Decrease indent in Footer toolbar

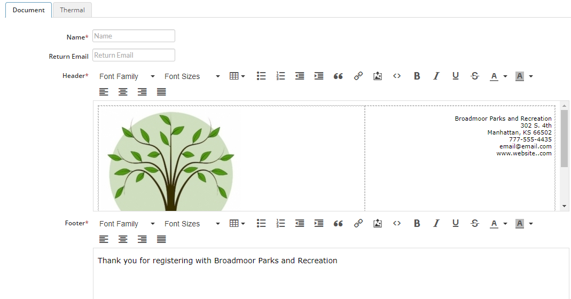300,223
